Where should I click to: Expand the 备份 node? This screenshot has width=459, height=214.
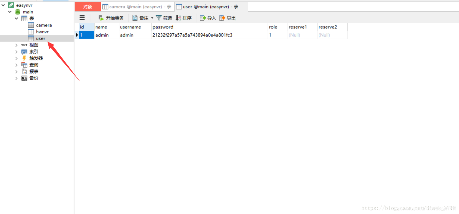tap(16, 78)
